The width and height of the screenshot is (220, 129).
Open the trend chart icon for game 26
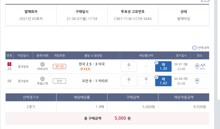[x=203, y=66]
